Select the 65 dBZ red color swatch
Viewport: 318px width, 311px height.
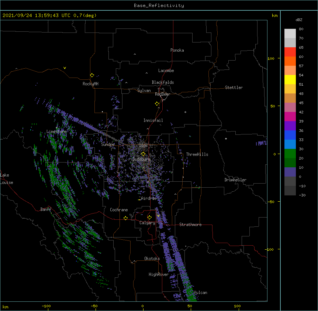[290, 52]
